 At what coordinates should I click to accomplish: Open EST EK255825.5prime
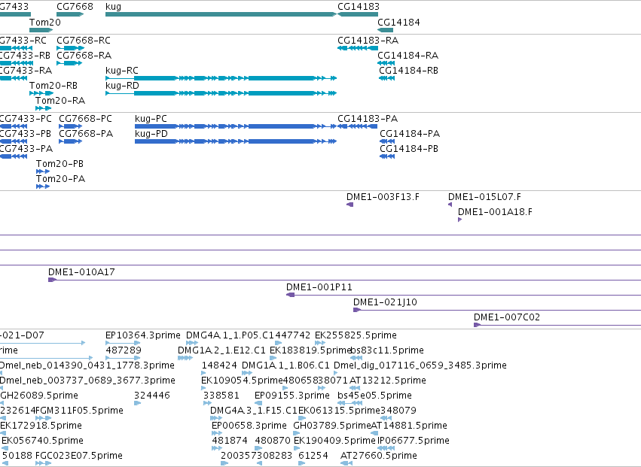click(320, 343)
